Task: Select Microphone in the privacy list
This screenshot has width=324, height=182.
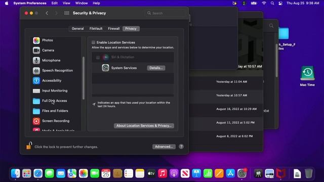Action: (x=56, y=61)
